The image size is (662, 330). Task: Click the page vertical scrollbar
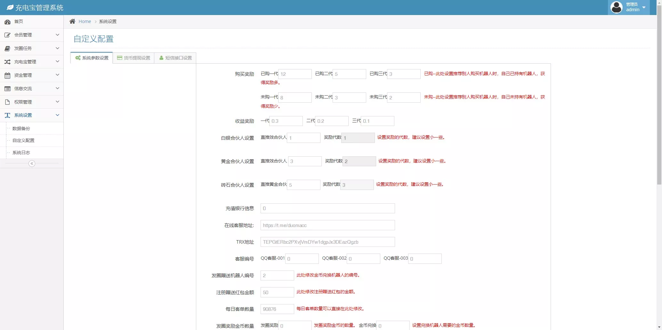[x=659, y=96]
